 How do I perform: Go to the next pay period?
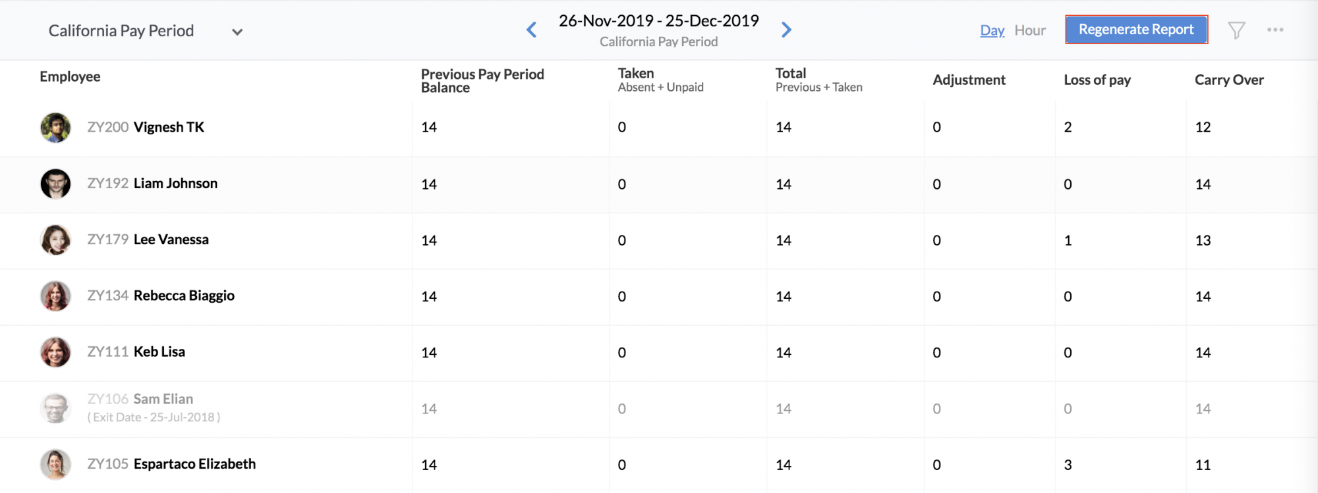click(x=786, y=30)
